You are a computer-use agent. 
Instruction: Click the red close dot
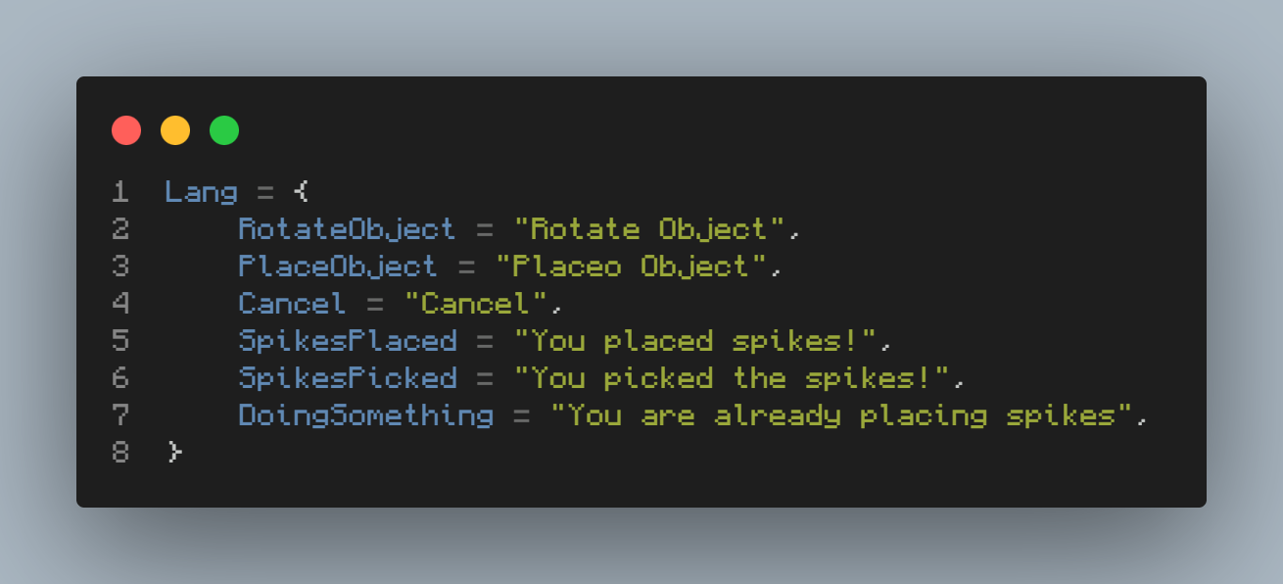[x=126, y=130]
